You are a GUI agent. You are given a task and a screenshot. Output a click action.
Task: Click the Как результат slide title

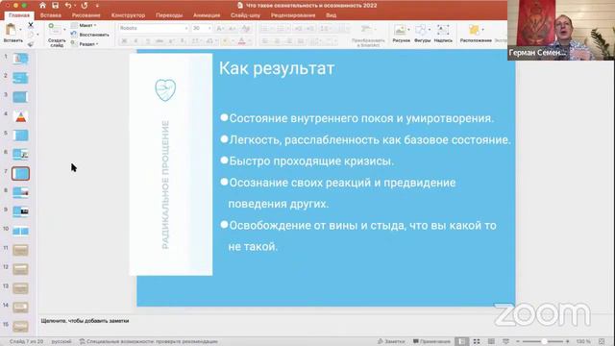[277, 68]
